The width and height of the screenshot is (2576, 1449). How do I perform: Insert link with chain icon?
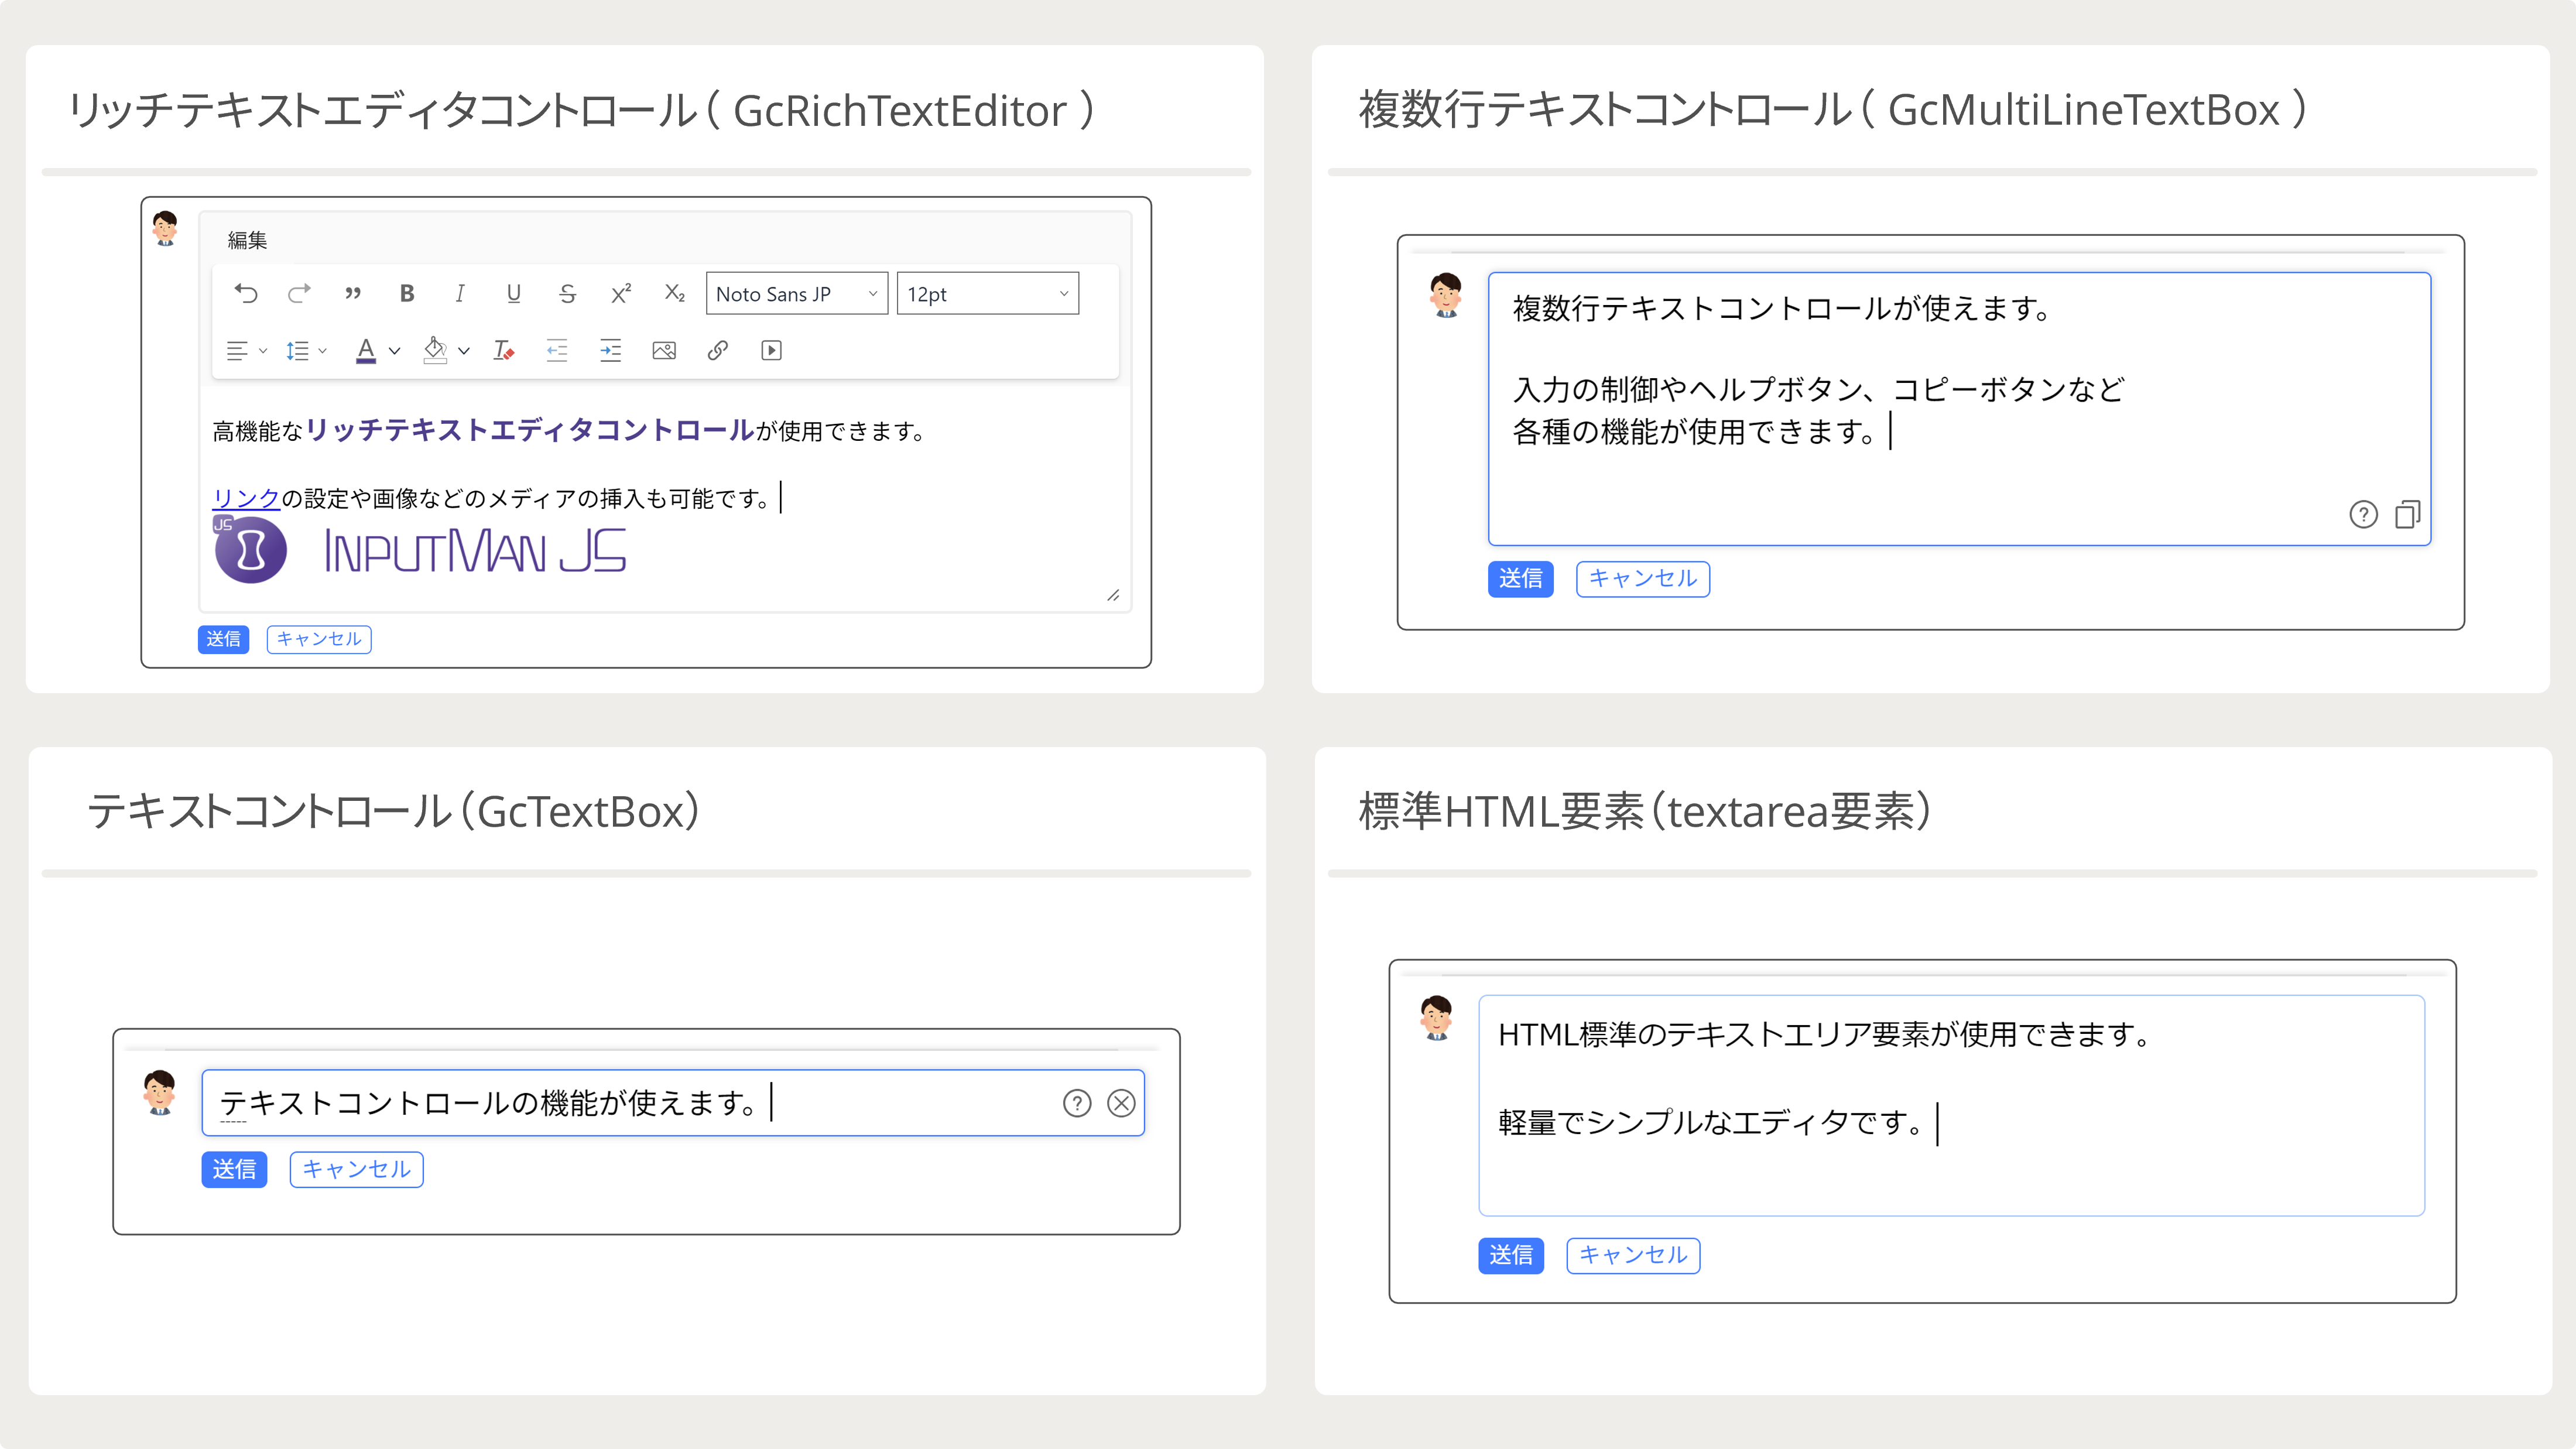pyautogui.click(x=717, y=350)
